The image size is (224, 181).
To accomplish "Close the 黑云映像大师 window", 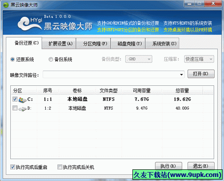I will tap(213, 4).
